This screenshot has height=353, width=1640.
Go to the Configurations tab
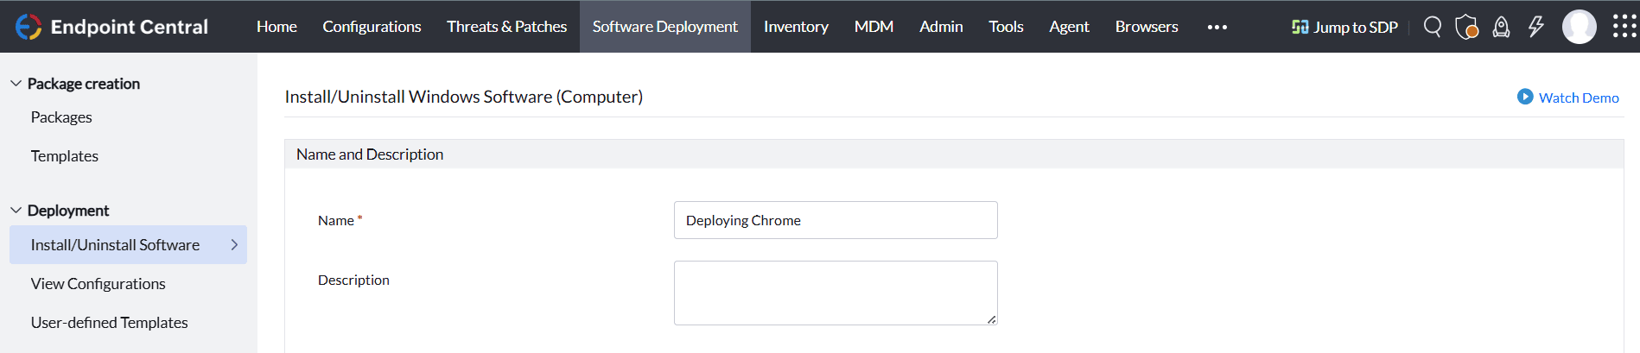pyautogui.click(x=372, y=27)
